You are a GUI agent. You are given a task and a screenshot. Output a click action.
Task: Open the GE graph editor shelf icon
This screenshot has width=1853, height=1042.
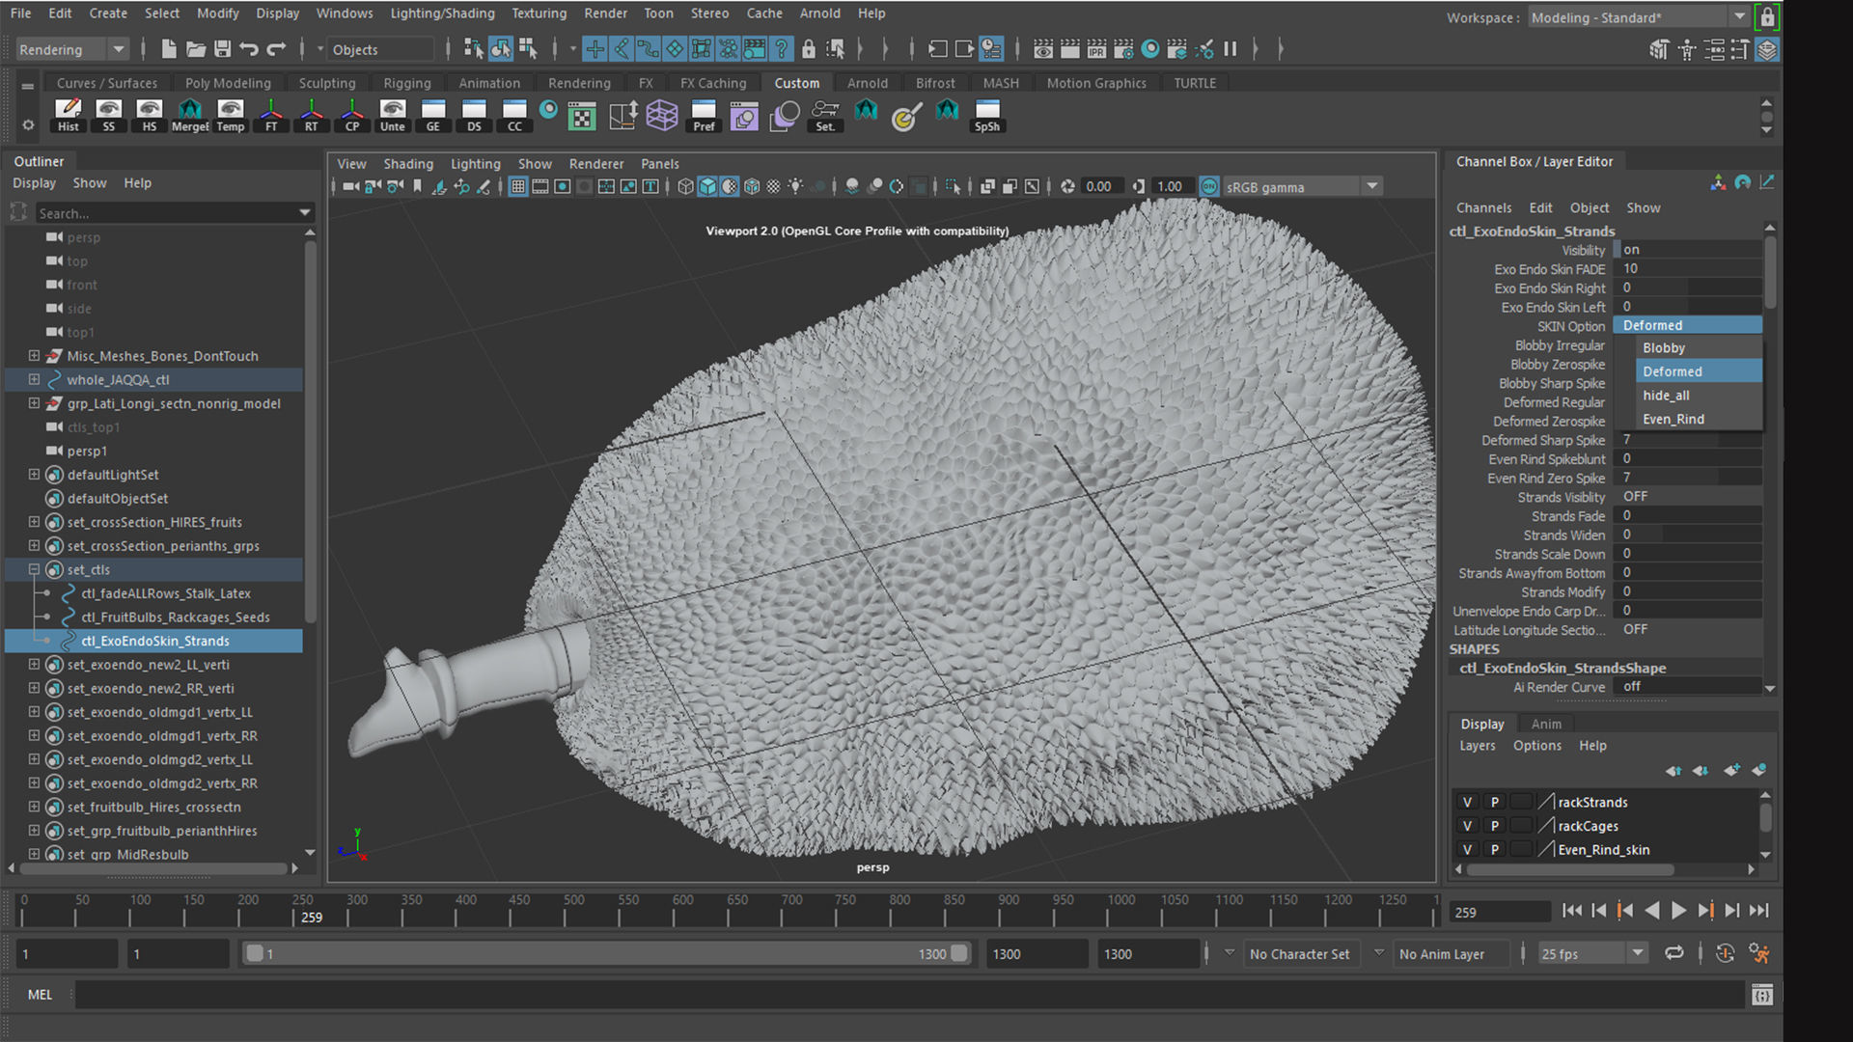pos(433,115)
